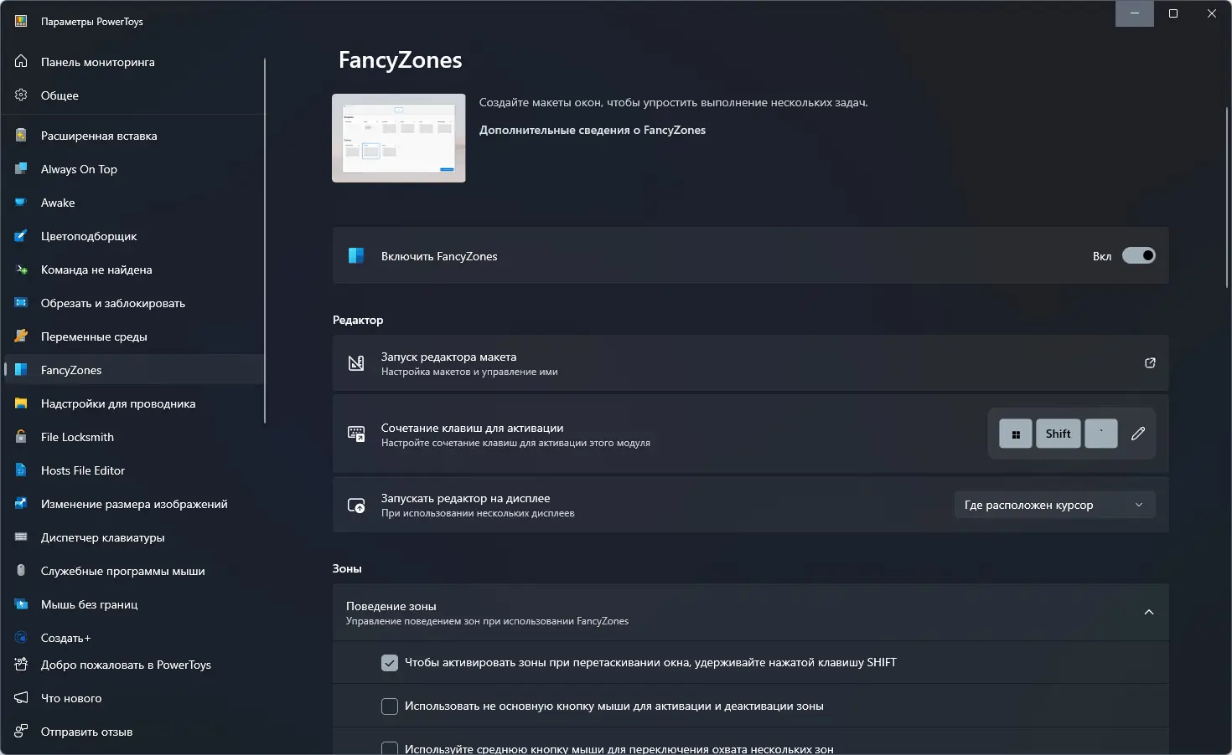Click the File Locksmith padlock icon

pyautogui.click(x=21, y=436)
